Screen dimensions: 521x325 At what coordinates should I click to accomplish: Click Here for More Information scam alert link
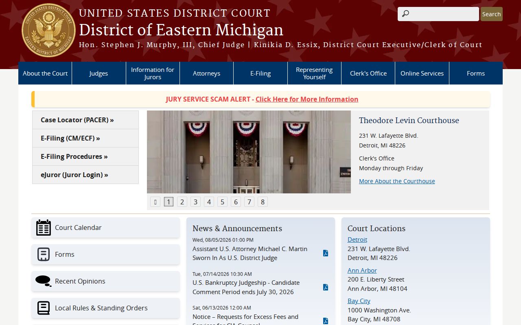click(x=307, y=99)
